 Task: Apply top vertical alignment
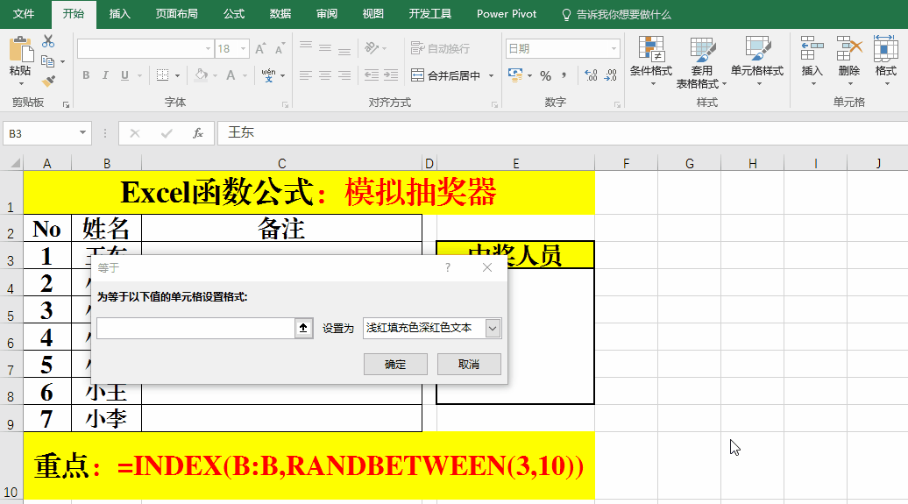pos(306,46)
